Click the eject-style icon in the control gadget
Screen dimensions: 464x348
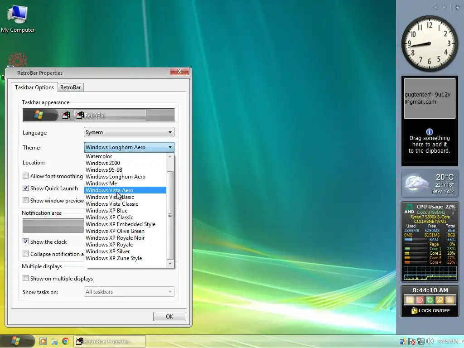point(449,300)
